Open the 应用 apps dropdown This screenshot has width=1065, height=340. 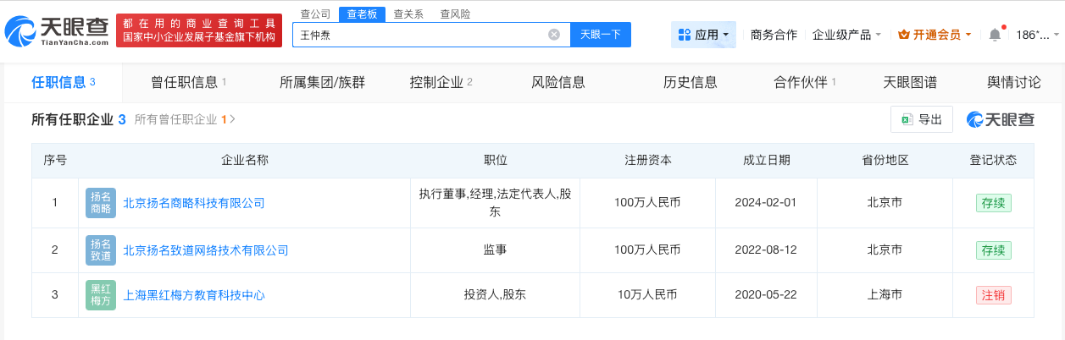click(x=703, y=35)
